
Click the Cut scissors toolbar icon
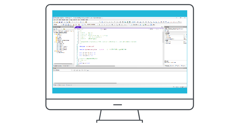(65, 22)
